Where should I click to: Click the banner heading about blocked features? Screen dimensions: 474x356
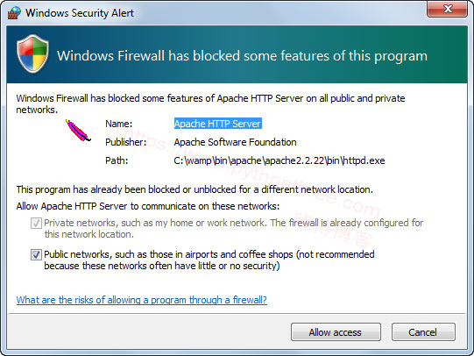242,56
